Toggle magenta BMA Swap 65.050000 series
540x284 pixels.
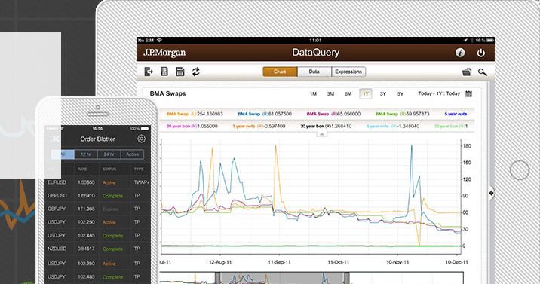point(333,114)
